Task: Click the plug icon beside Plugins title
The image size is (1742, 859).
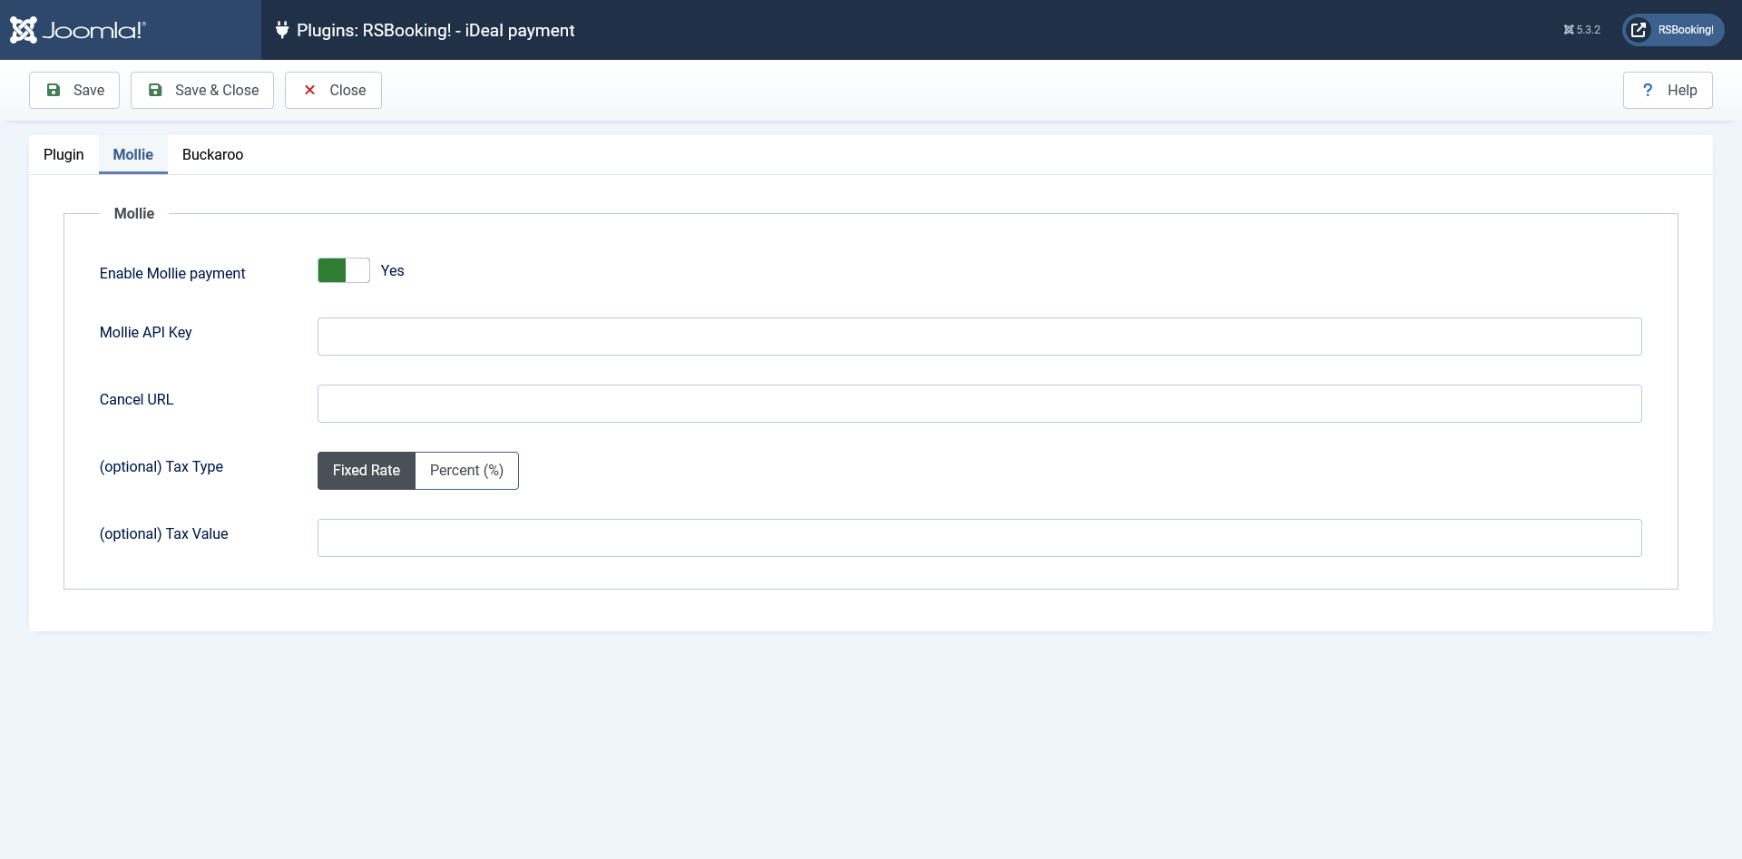Action: (x=282, y=30)
